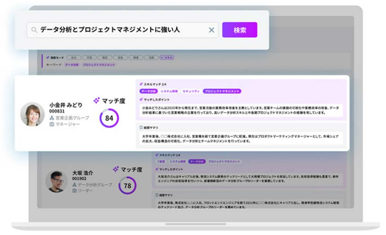Click the match score ring showing 78
The image size is (386, 235).
pos(127,186)
